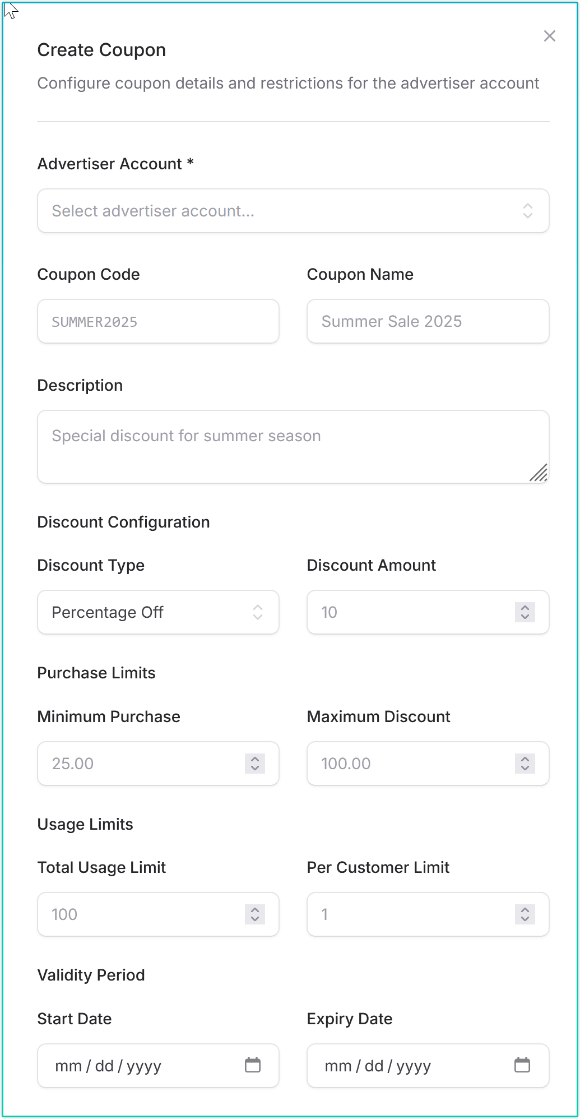This screenshot has height=1119, width=580.
Task: Focus the Coupon Name text field
Action: (x=428, y=321)
